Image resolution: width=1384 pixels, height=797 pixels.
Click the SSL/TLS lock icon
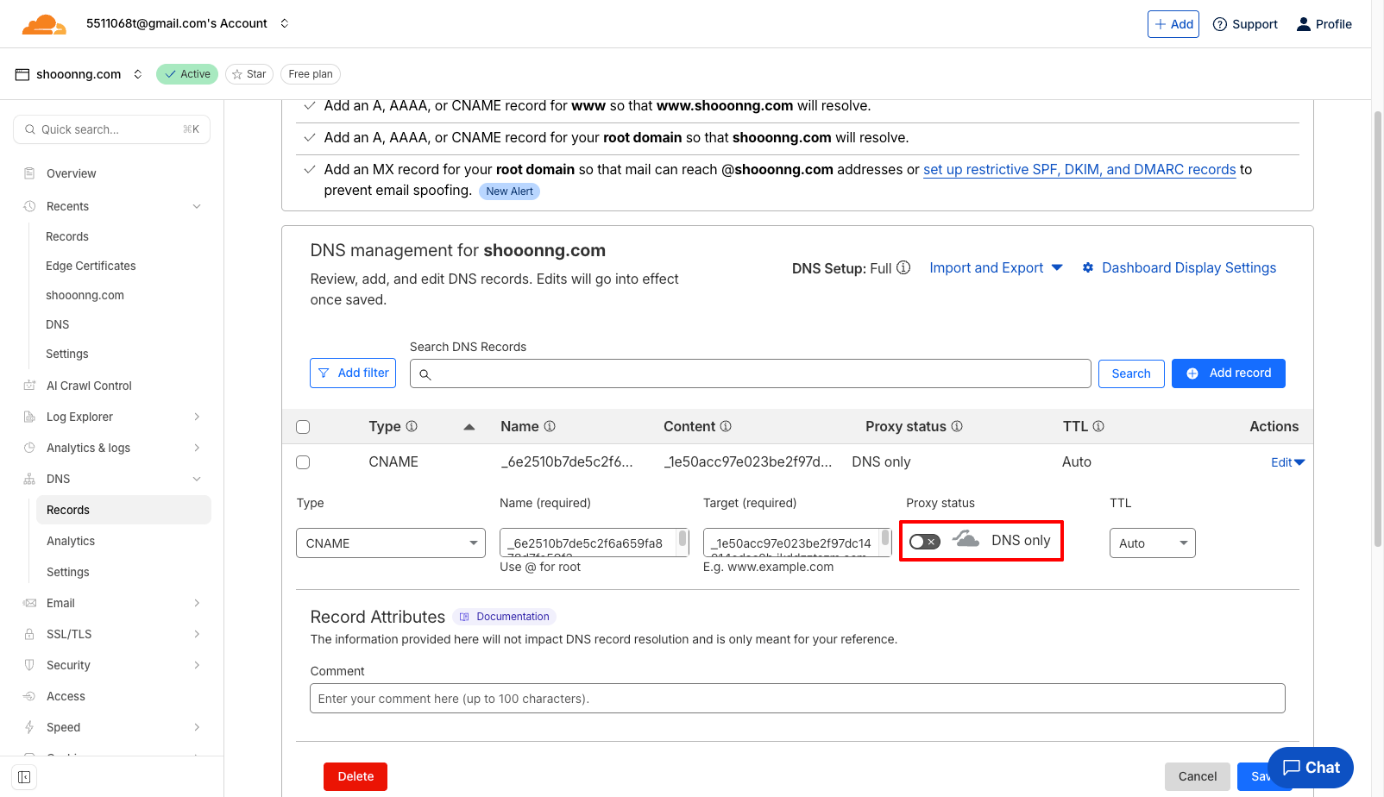tap(29, 634)
